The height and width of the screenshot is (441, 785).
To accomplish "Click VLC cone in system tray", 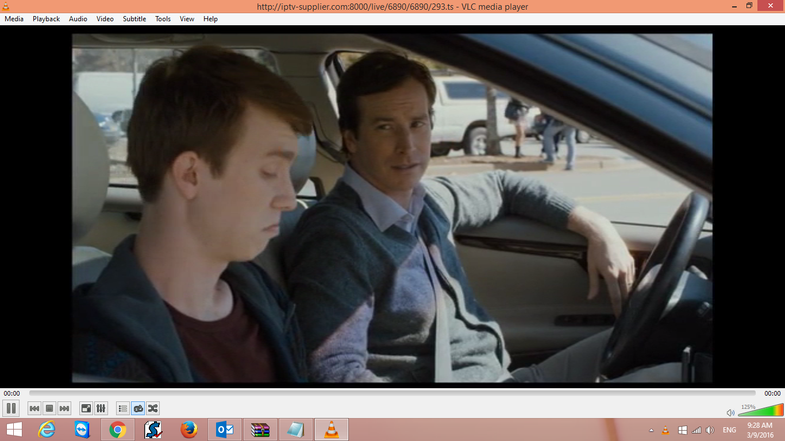I will click(x=665, y=430).
